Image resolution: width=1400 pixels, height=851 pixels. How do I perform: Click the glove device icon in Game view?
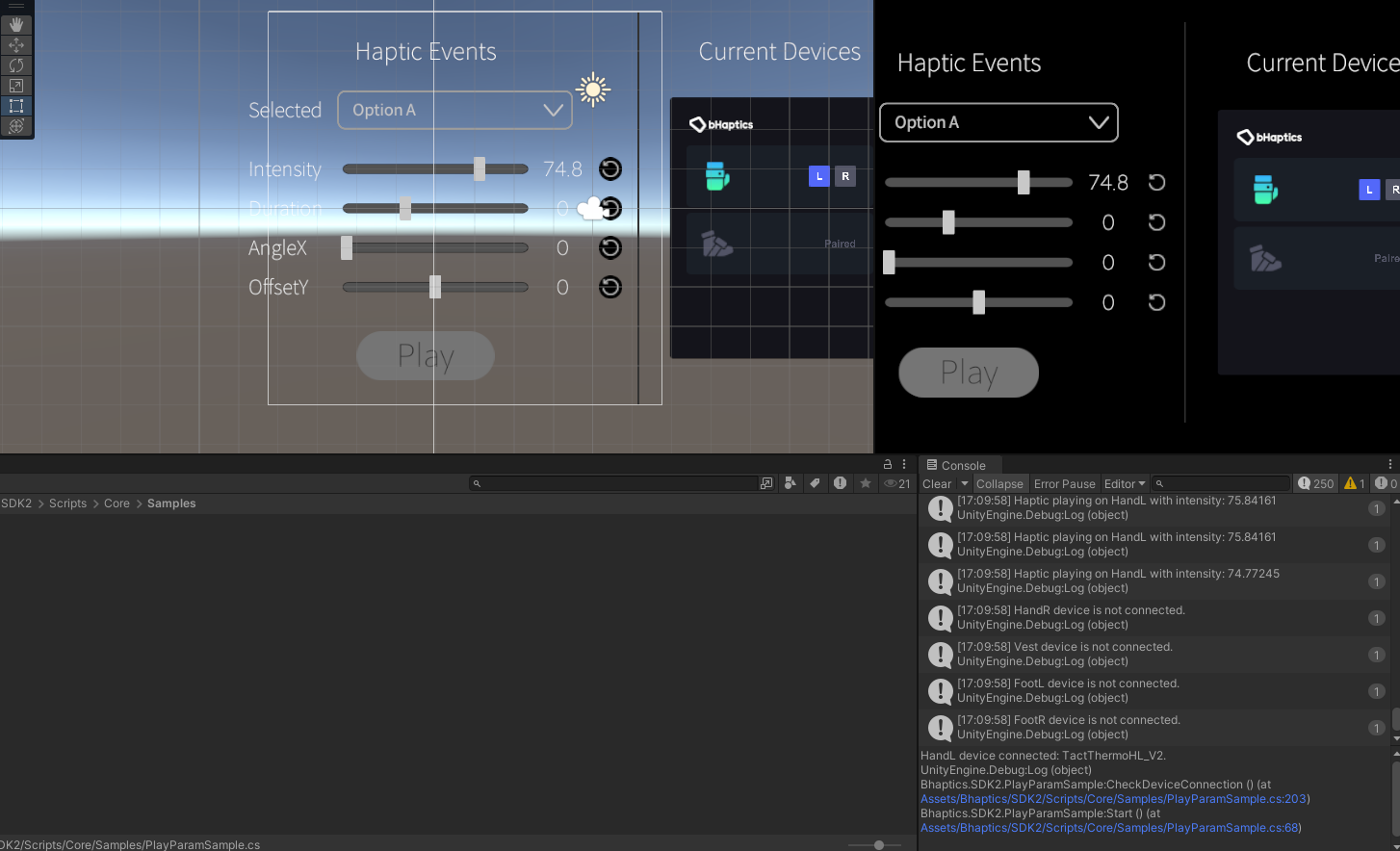1265,190
